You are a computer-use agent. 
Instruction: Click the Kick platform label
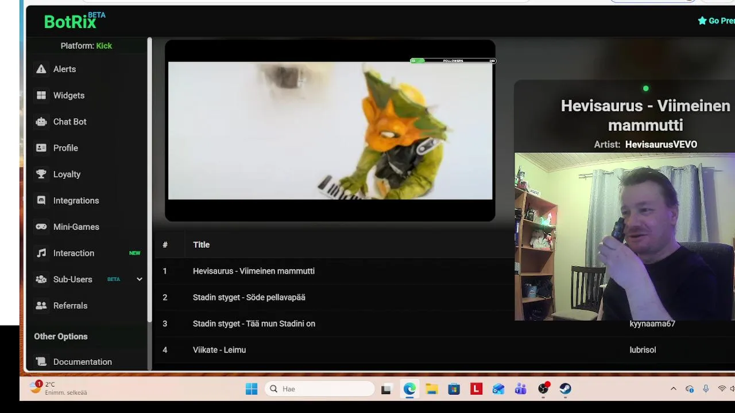click(x=104, y=46)
